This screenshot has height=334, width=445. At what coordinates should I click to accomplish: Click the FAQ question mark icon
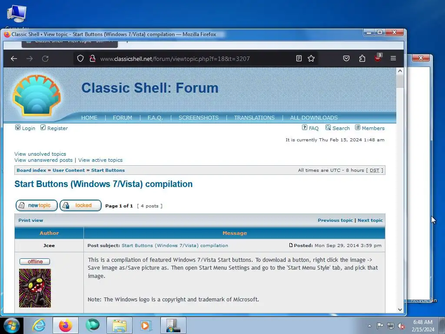305,127
